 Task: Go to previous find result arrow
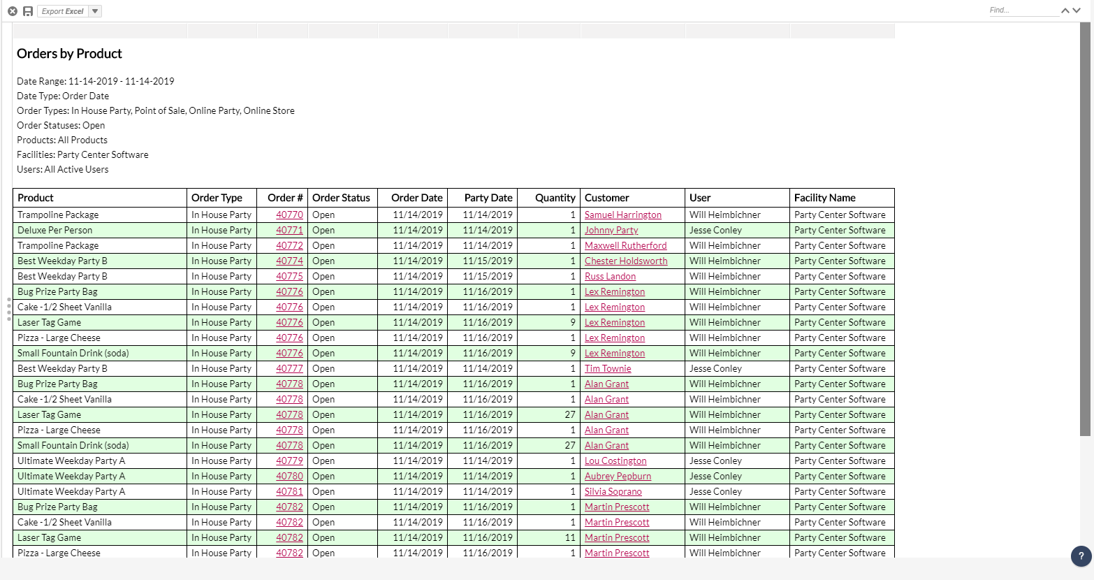(x=1065, y=10)
